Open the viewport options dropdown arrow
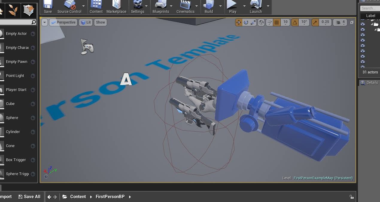The image size is (380, 202). 45,22
